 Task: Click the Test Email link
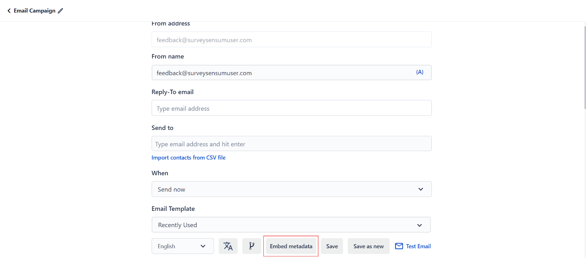418,246
